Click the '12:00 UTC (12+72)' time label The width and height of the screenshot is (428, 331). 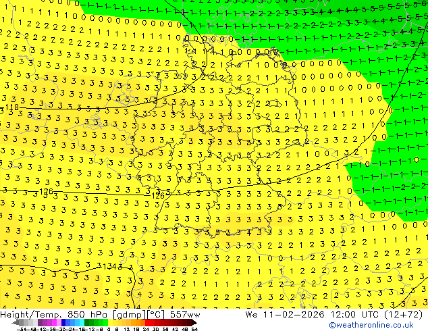pyautogui.click(x=377, y=315)
